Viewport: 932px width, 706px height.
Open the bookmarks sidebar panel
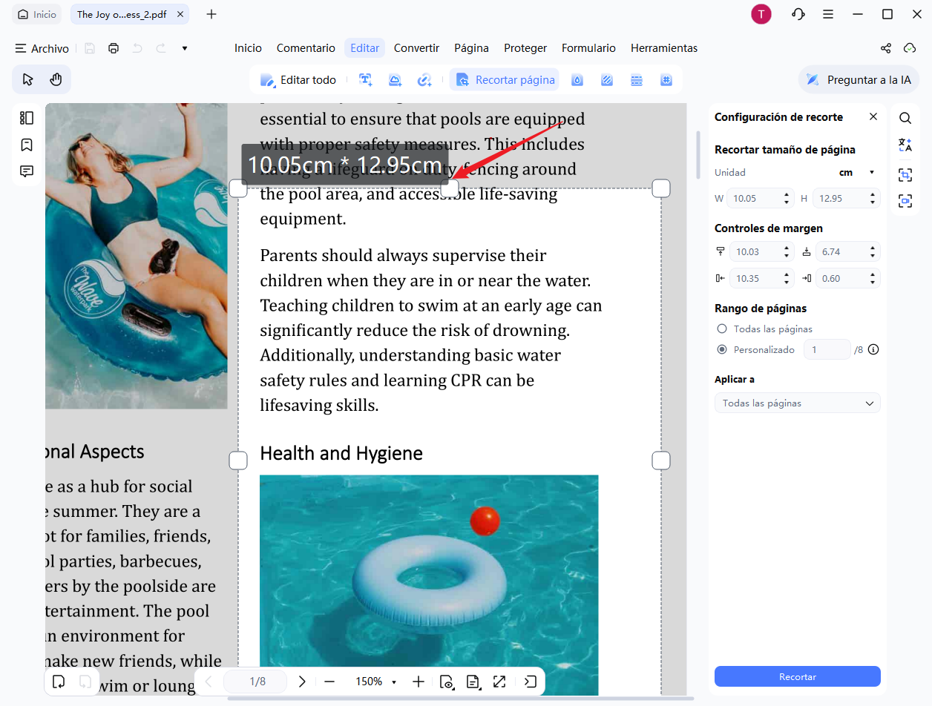27,145
